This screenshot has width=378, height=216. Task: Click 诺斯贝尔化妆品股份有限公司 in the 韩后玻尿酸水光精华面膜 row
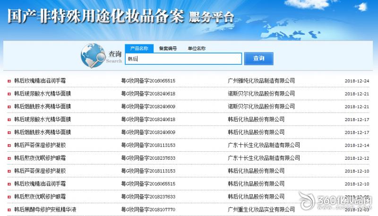pos(261,94)
